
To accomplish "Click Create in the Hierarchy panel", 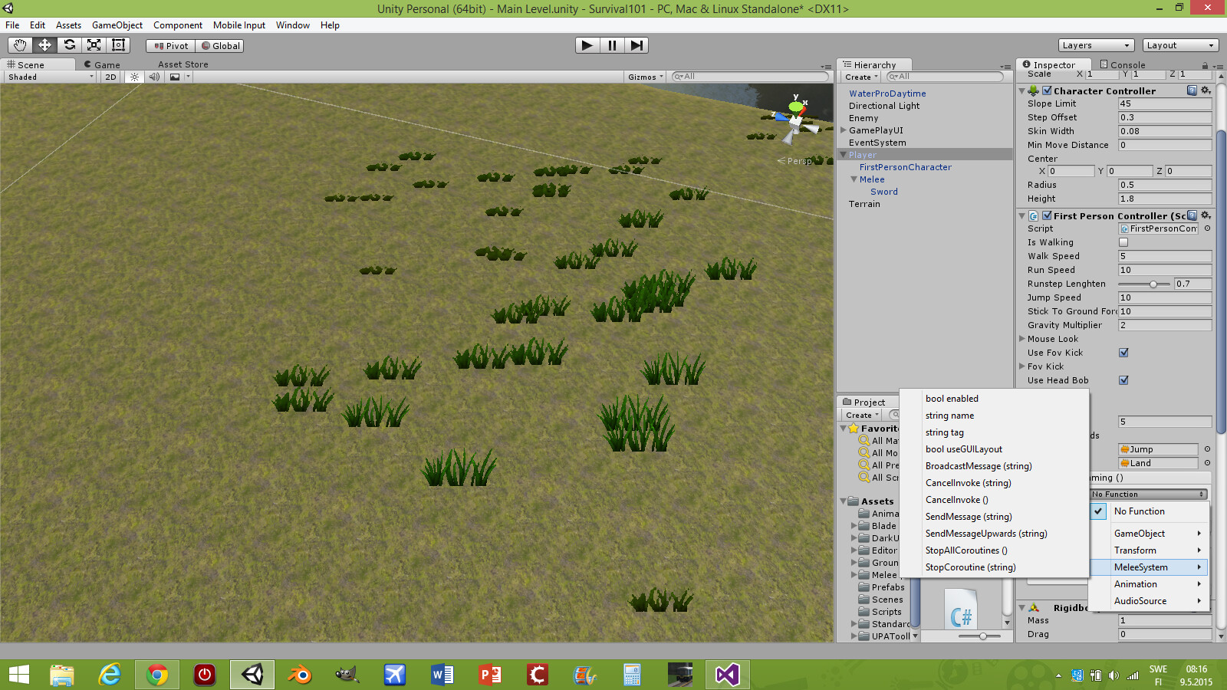I will 859,77.
